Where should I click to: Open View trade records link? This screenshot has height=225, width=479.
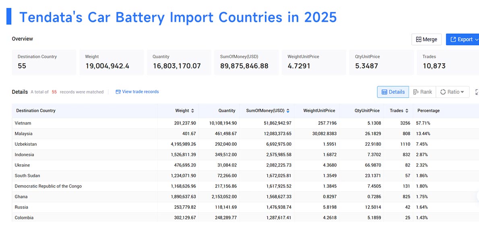(x=137, y=92)
